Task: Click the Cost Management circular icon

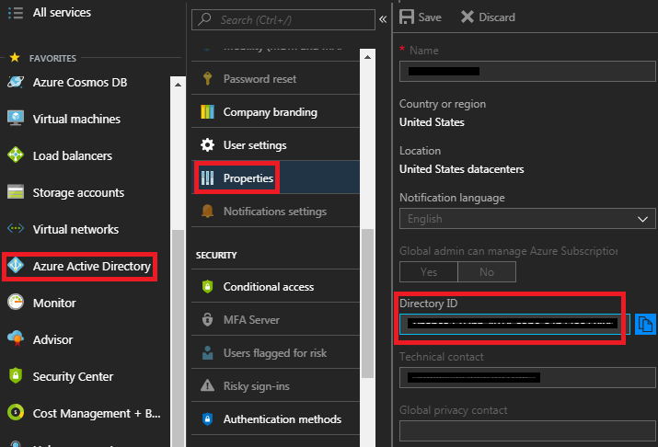Action: (16, 413)
